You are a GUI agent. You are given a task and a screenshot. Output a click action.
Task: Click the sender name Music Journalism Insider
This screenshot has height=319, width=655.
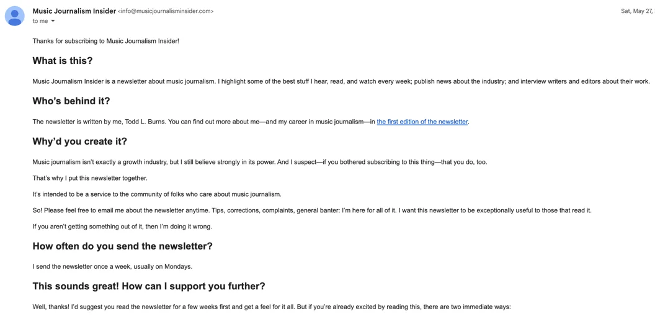74,11
